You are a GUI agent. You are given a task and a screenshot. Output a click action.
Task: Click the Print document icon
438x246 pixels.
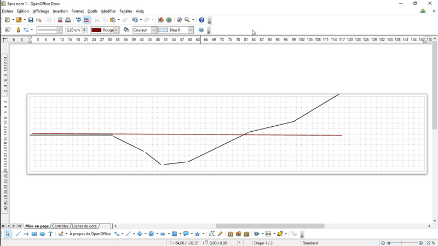tap(68, 20)
